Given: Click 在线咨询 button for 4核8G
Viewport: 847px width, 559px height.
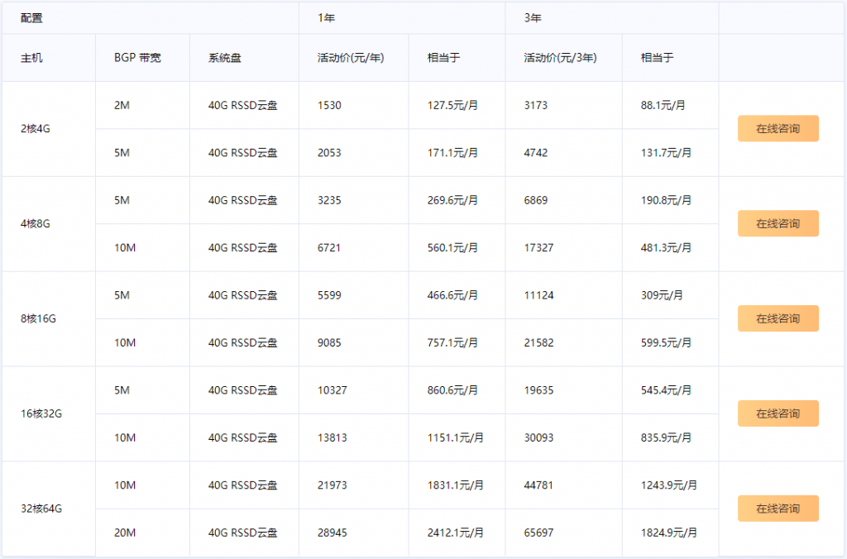Looking at the screenshot, I should (x=778, y=223).
